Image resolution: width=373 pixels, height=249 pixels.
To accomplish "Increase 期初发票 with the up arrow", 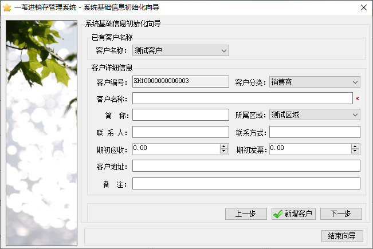I will coord(355,147).
